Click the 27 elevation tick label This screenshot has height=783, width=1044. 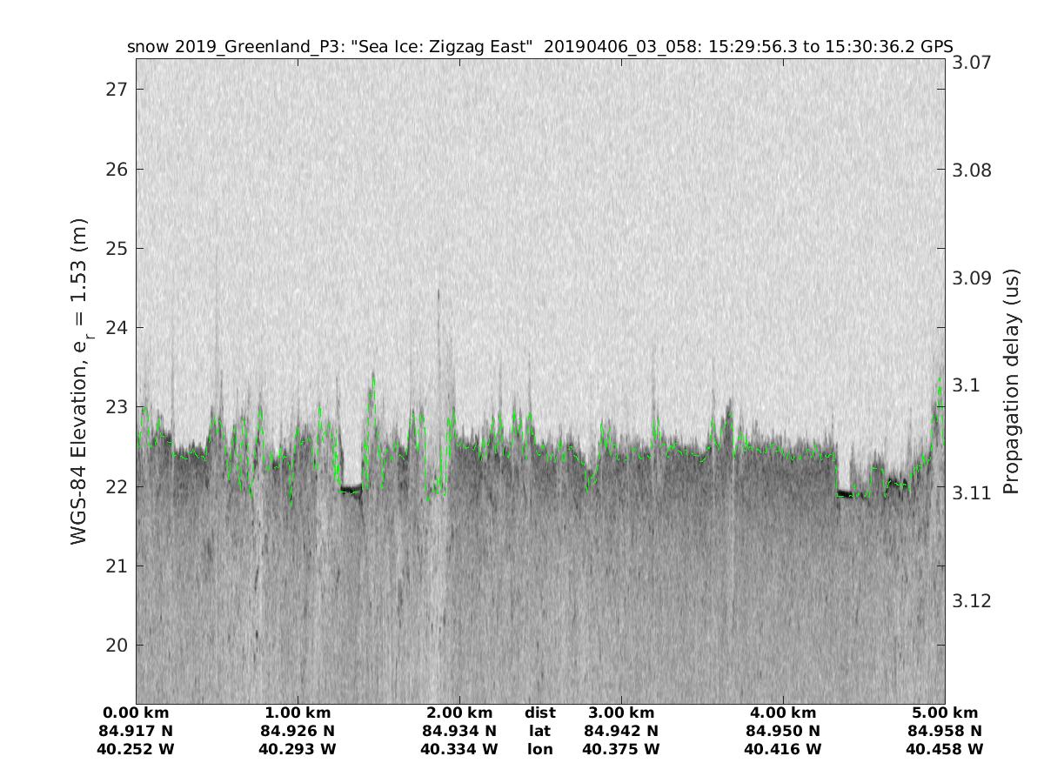[115, 90]
